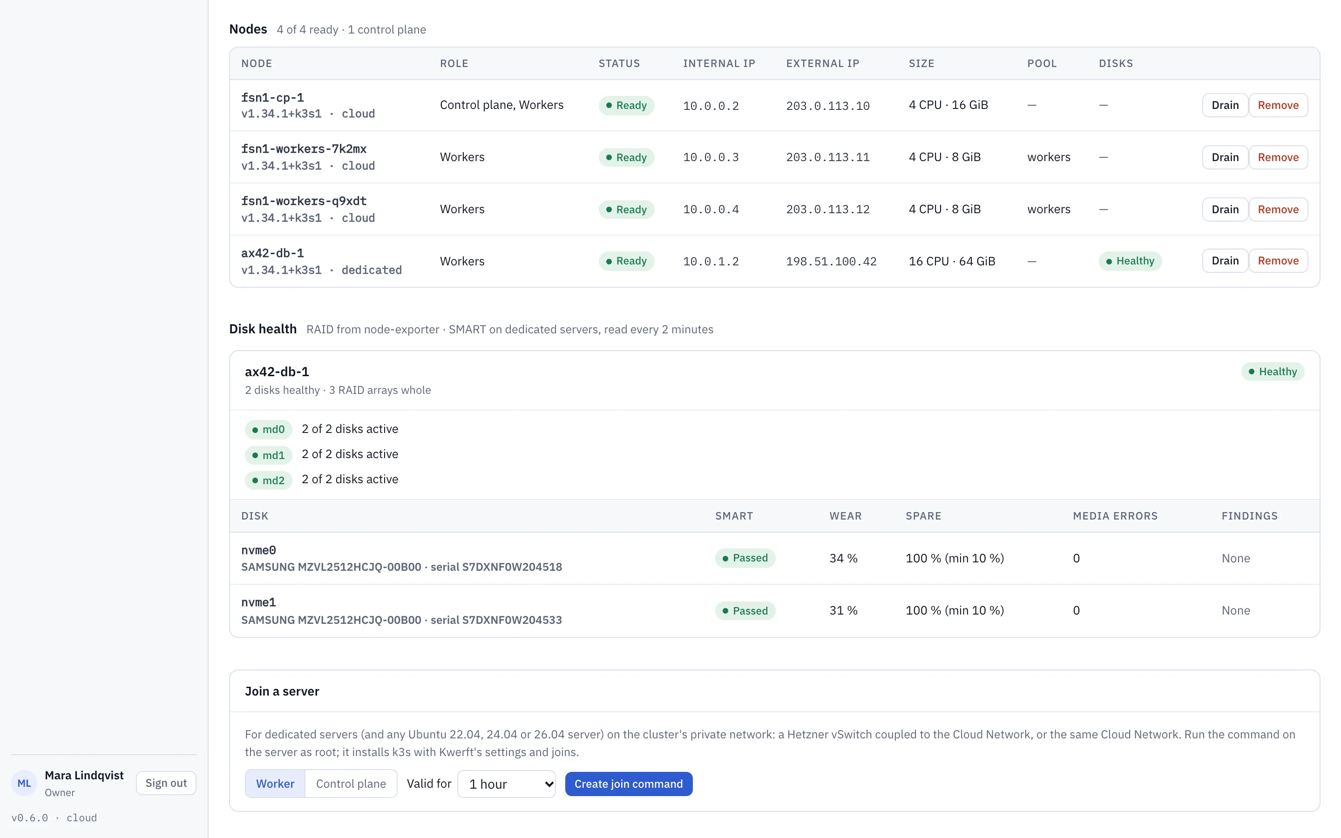Click the 34 % wear value
1341x838 pixels.
click(843, 559)
